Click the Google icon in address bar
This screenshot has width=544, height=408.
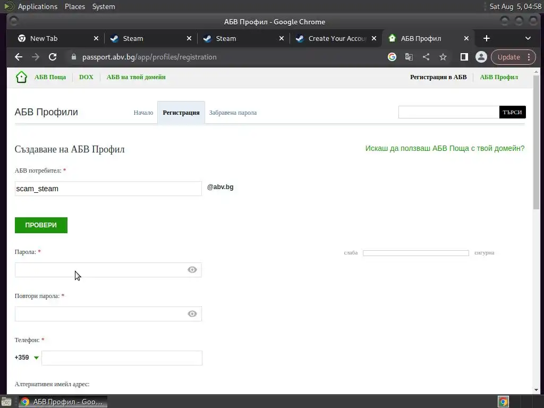392,57
